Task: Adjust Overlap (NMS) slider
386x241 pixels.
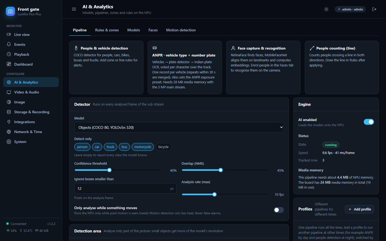Action: (224, 170)
